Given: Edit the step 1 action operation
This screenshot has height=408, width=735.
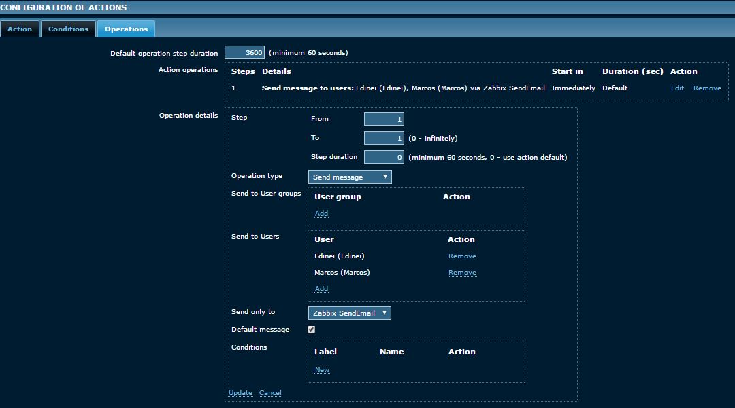Looking at the screenshot, I should point(677,88).
